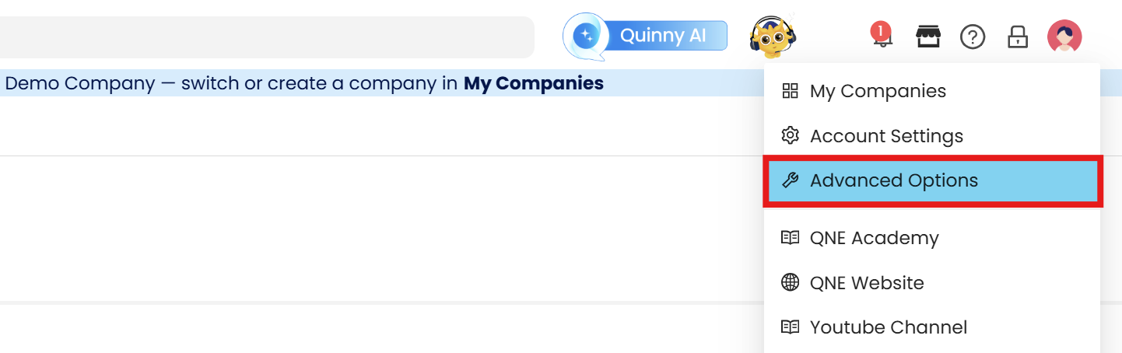Click the lock icon in the header
Viewport: 1122px width, 353px height.
point(1018,37)
